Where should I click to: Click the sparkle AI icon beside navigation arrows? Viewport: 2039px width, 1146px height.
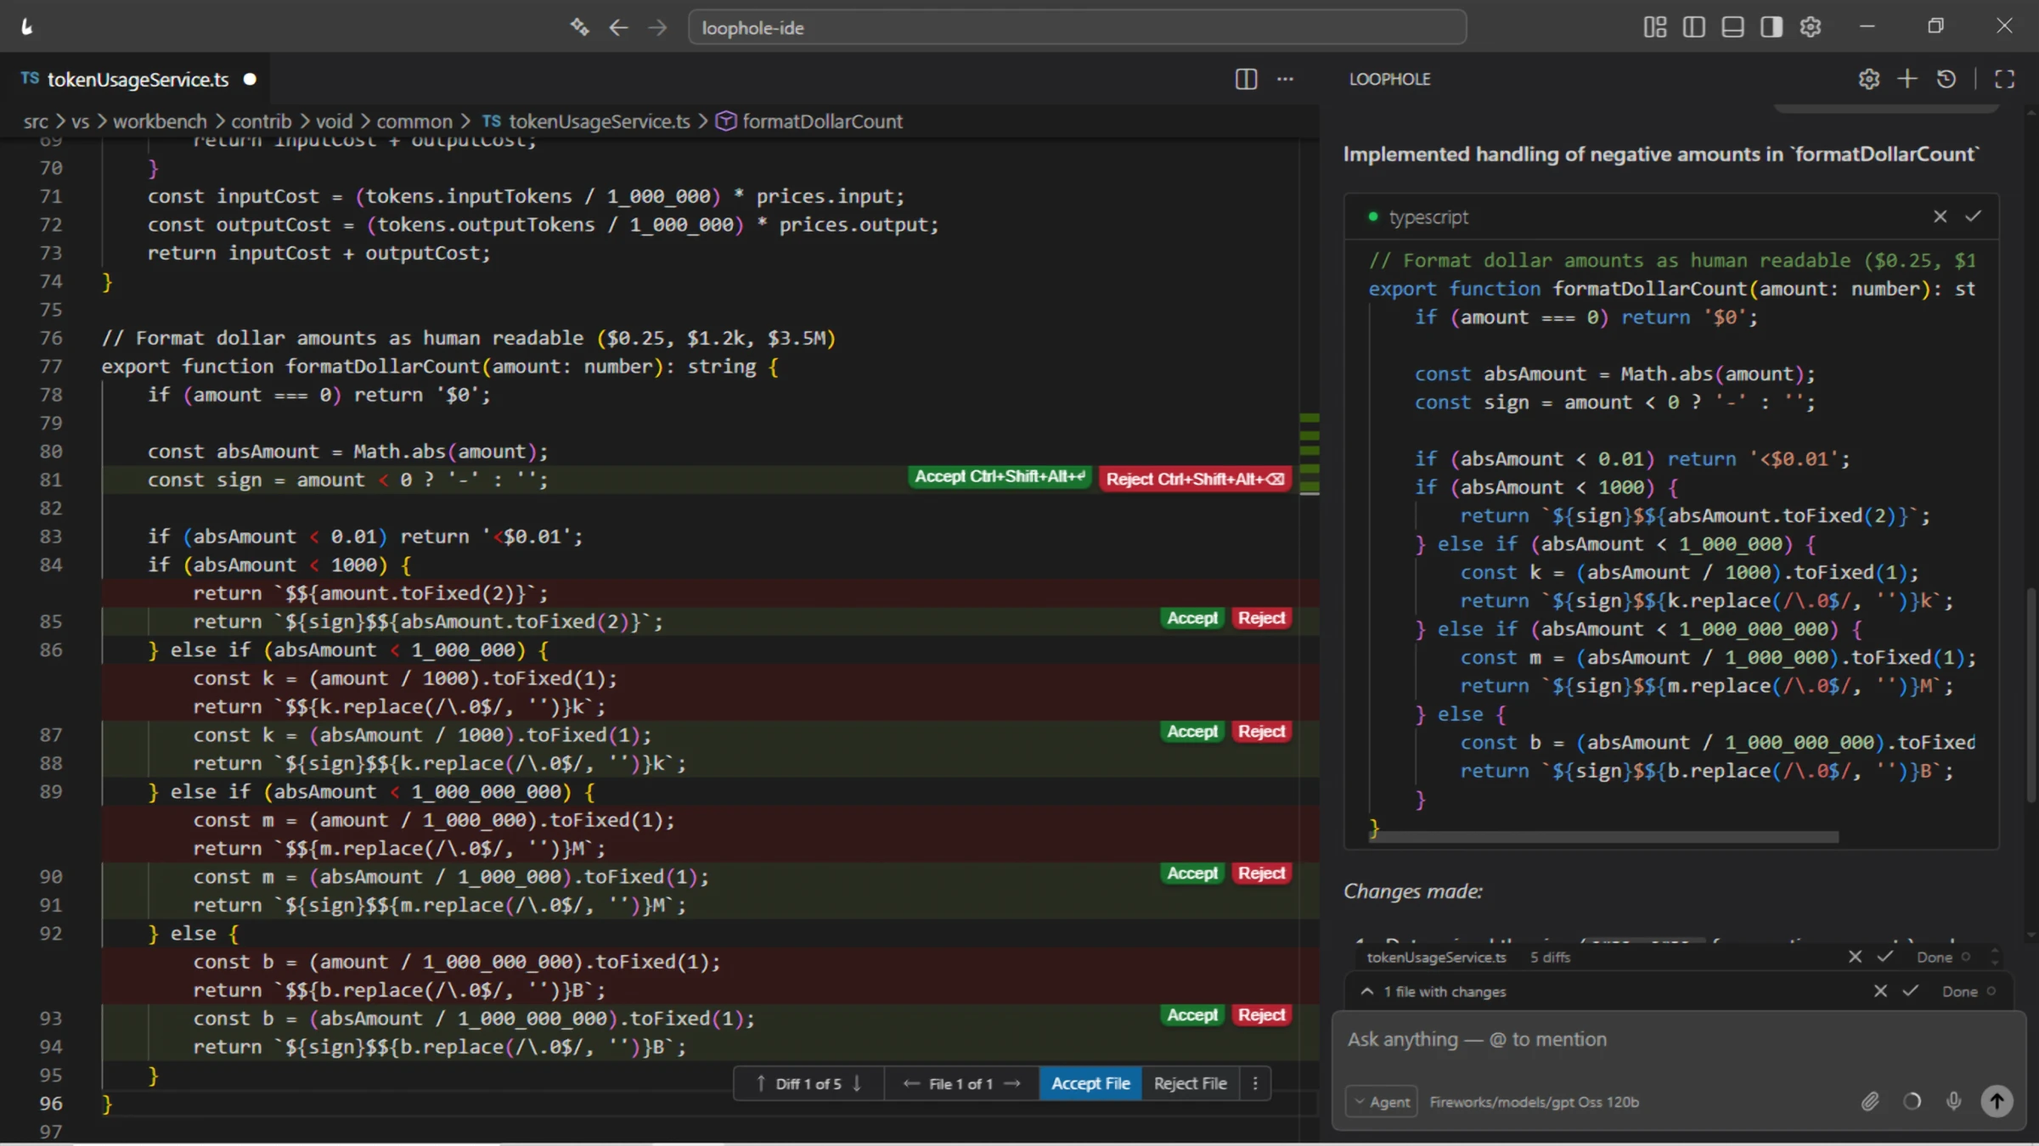[579, 27]
